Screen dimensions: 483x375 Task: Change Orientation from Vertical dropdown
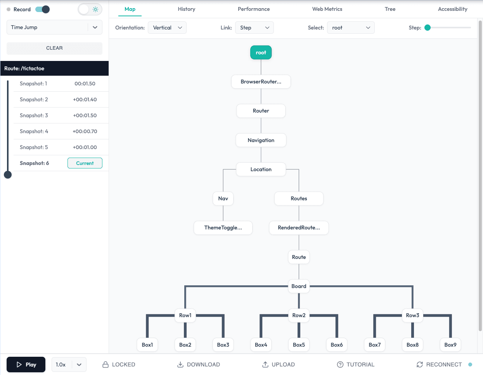pyautogui.click(x=167, y=28)
